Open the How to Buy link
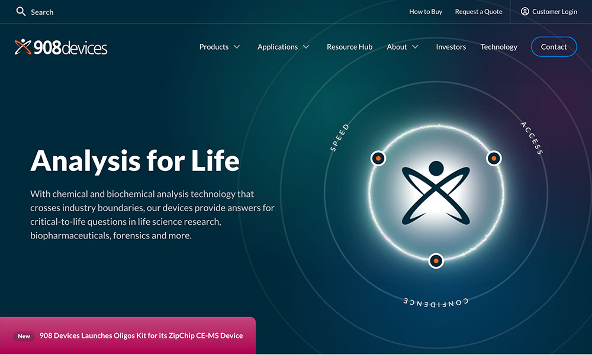 pyautogui.click(x=426, y=11)
